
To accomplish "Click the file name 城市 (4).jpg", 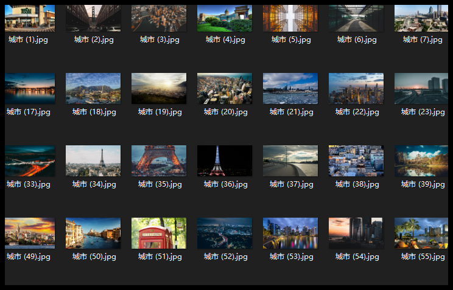I will [x=225, y=40].
